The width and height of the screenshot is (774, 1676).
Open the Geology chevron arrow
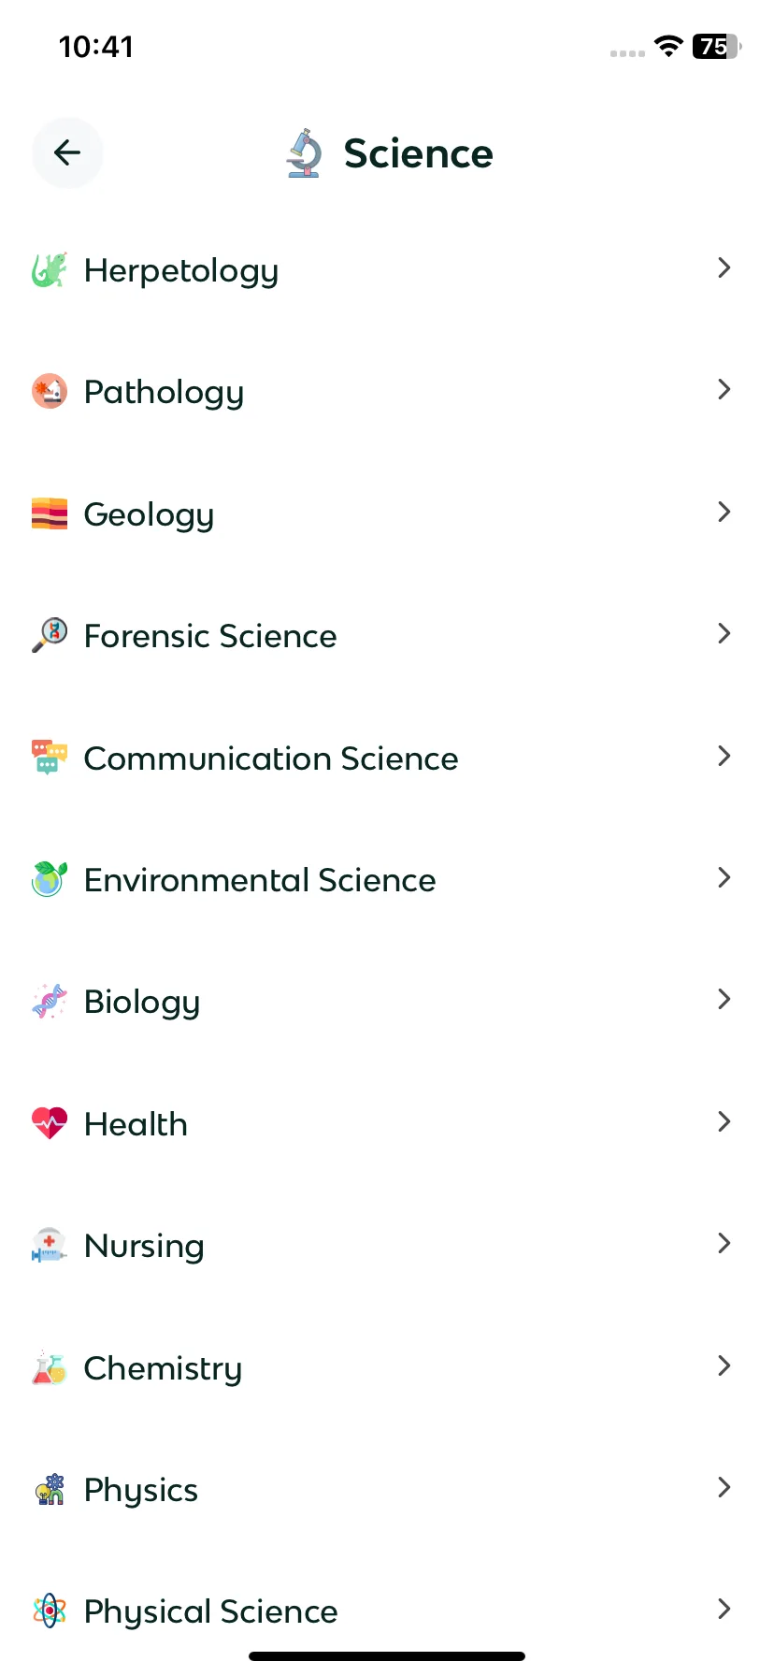click(724, 512)
